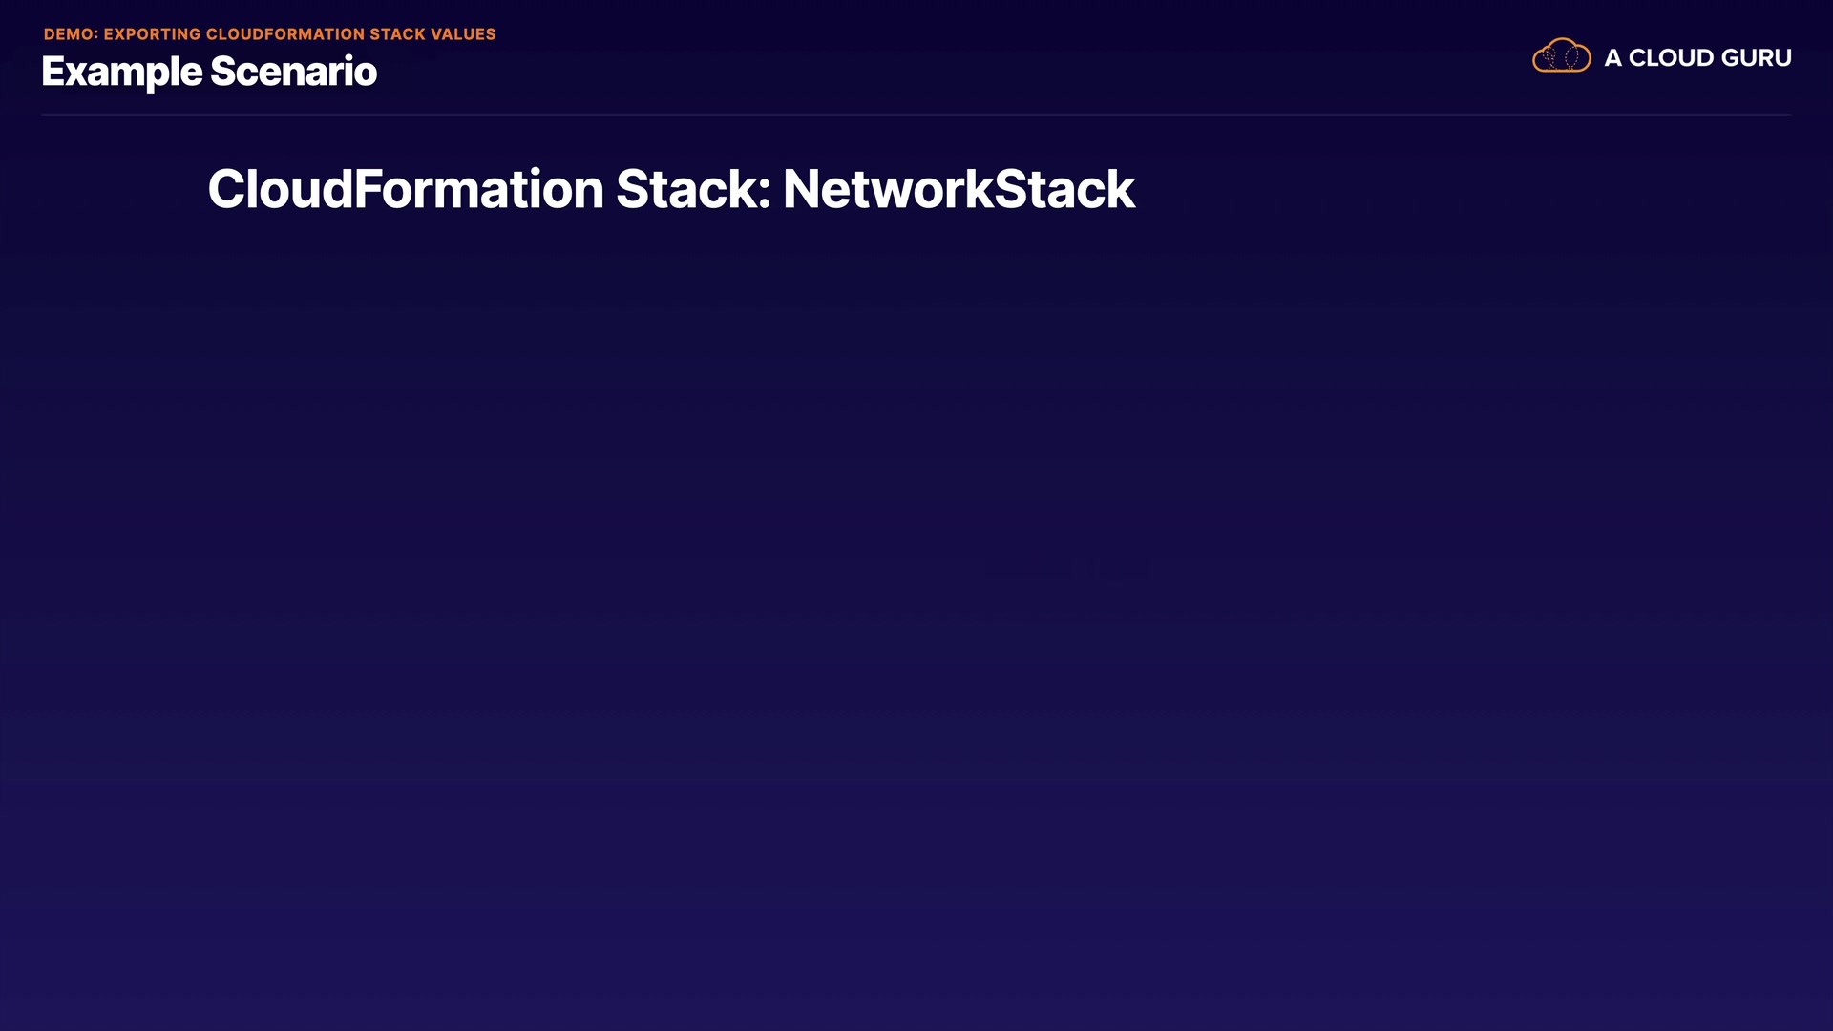Screen dimensions: 1833x1031
Task: Click the word Scenario in the slide title
Action: point(293,73)
